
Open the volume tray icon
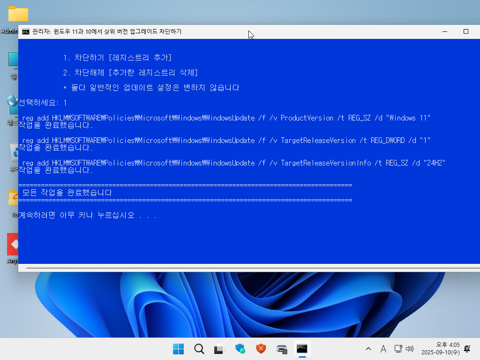coord(410,349)
